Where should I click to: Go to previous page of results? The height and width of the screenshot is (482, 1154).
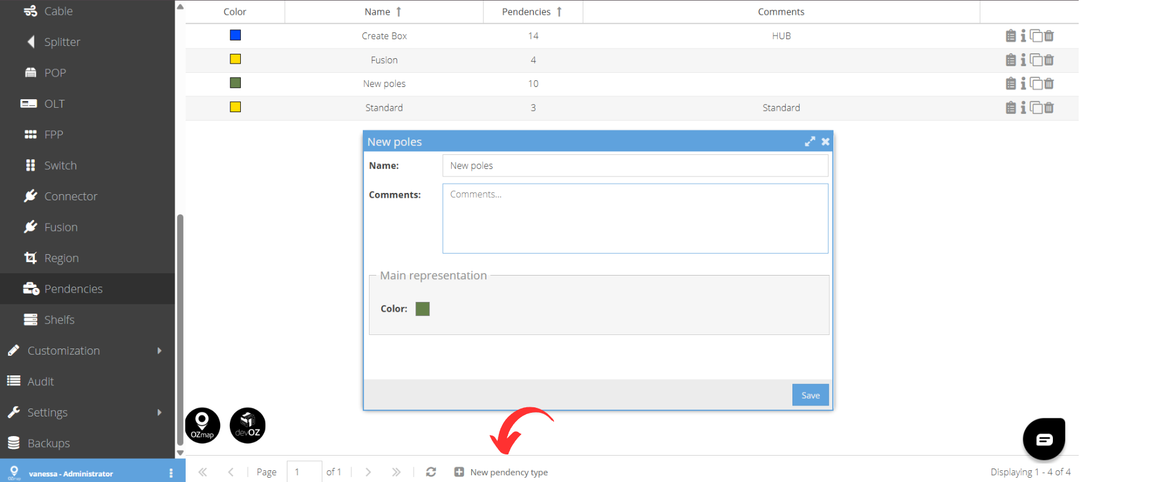point(231,472)
